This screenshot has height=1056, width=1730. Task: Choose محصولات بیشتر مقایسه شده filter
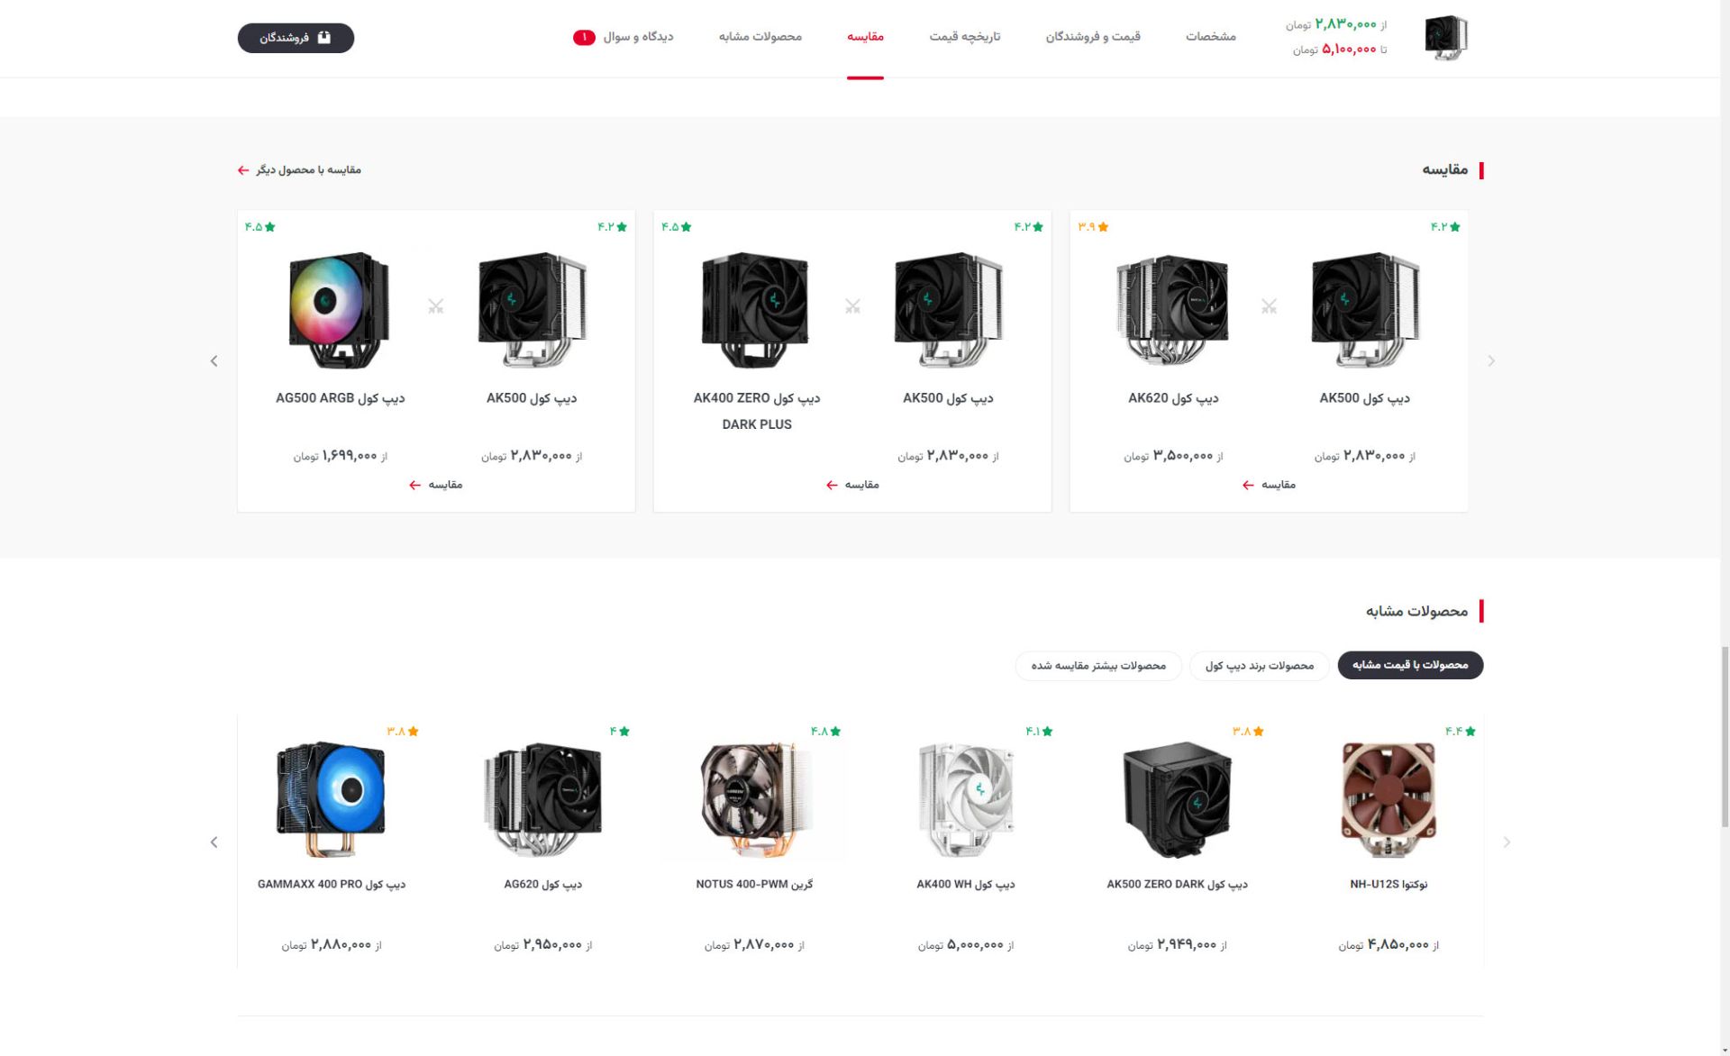[1098, 665]
